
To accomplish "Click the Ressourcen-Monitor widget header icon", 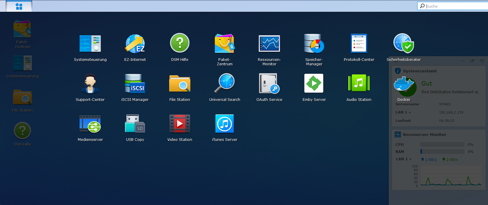I will [x=398, y=134].
